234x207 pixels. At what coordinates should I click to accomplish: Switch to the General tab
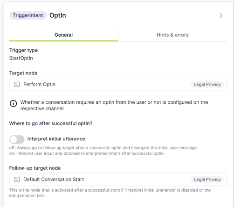pos(63,35)
